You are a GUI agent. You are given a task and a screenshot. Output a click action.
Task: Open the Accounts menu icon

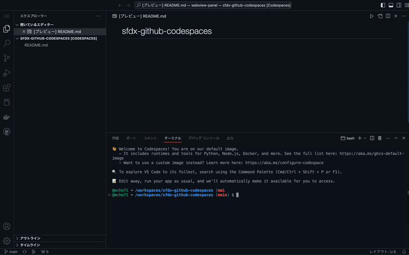coord(7,226)
